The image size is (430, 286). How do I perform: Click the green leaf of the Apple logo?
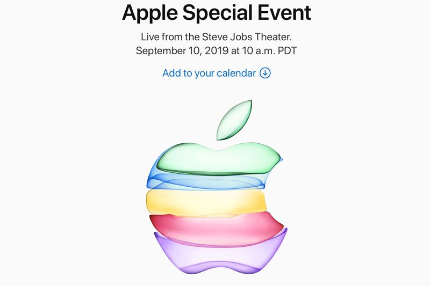coord(234,120)
